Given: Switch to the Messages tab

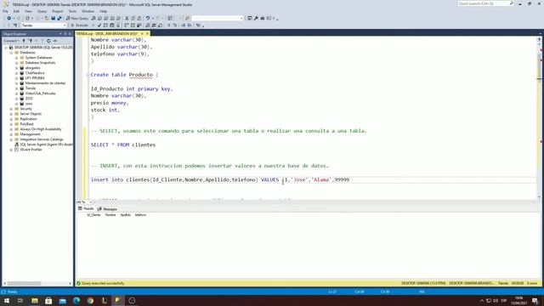Looking at the screenshot, I should pyautogui.click(x=108, y=209).
